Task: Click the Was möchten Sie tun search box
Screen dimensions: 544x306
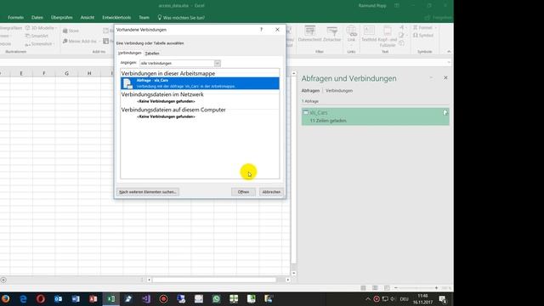Action: (181, 17)
